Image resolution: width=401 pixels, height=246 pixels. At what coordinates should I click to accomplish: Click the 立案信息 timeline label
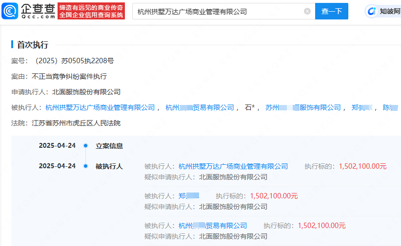109,146
